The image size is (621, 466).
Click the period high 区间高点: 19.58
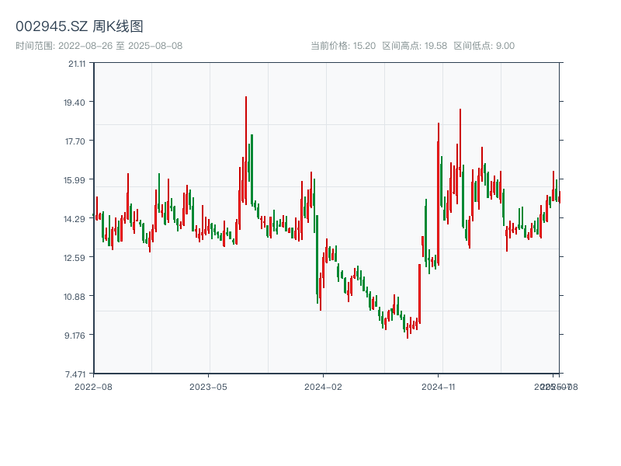[415, 46]
